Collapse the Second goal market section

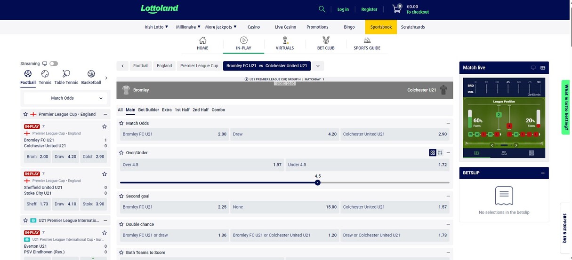(448, 196)
